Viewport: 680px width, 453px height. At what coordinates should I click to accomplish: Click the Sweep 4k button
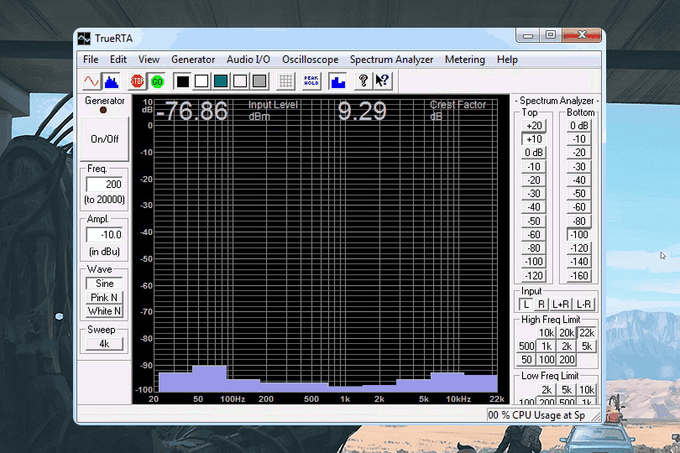(x=104, y=344)
